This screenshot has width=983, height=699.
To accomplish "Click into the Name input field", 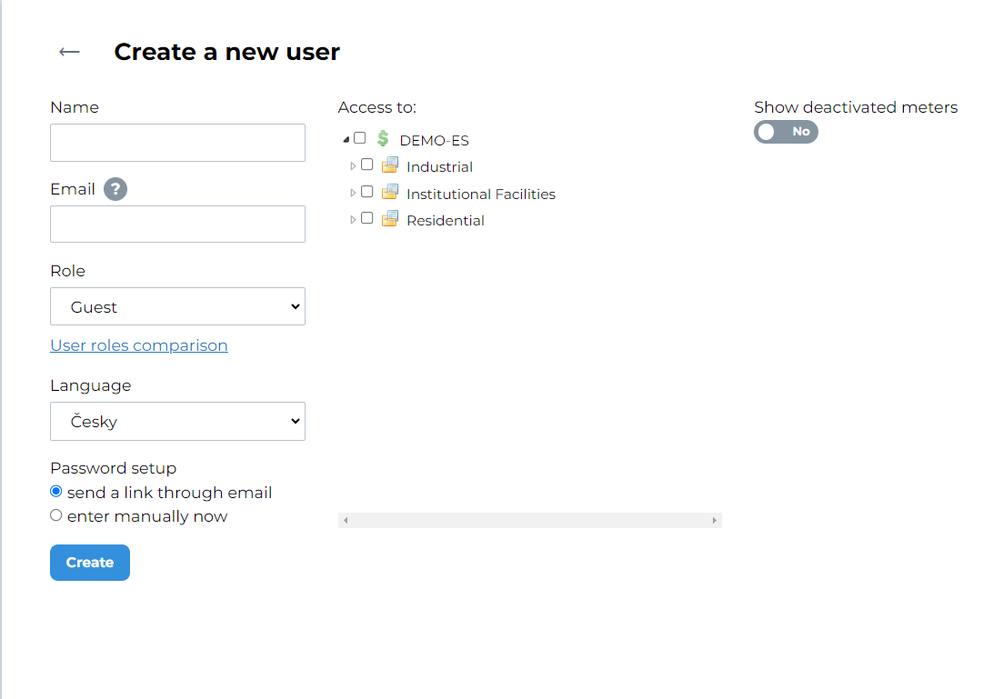I will click(x=177, y=143).
